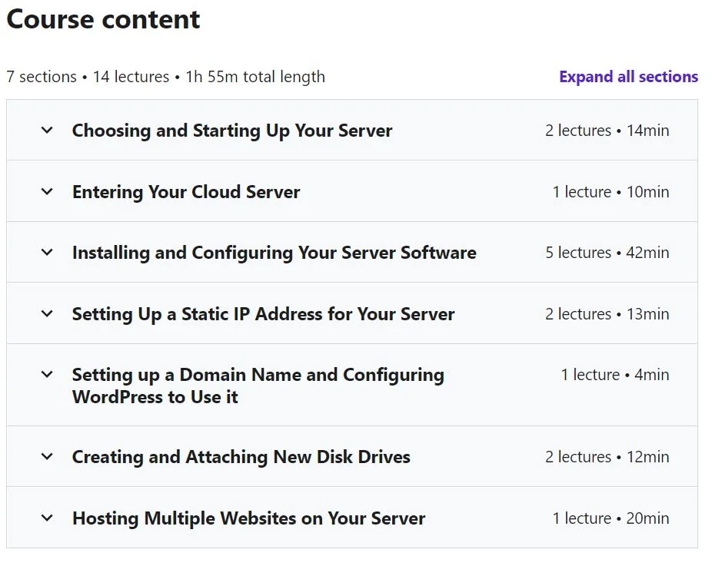Toggle chevron for Setting Up a Static IP Address
The height and width of the screenshot is (566, 712).
(x=47, y=313)
